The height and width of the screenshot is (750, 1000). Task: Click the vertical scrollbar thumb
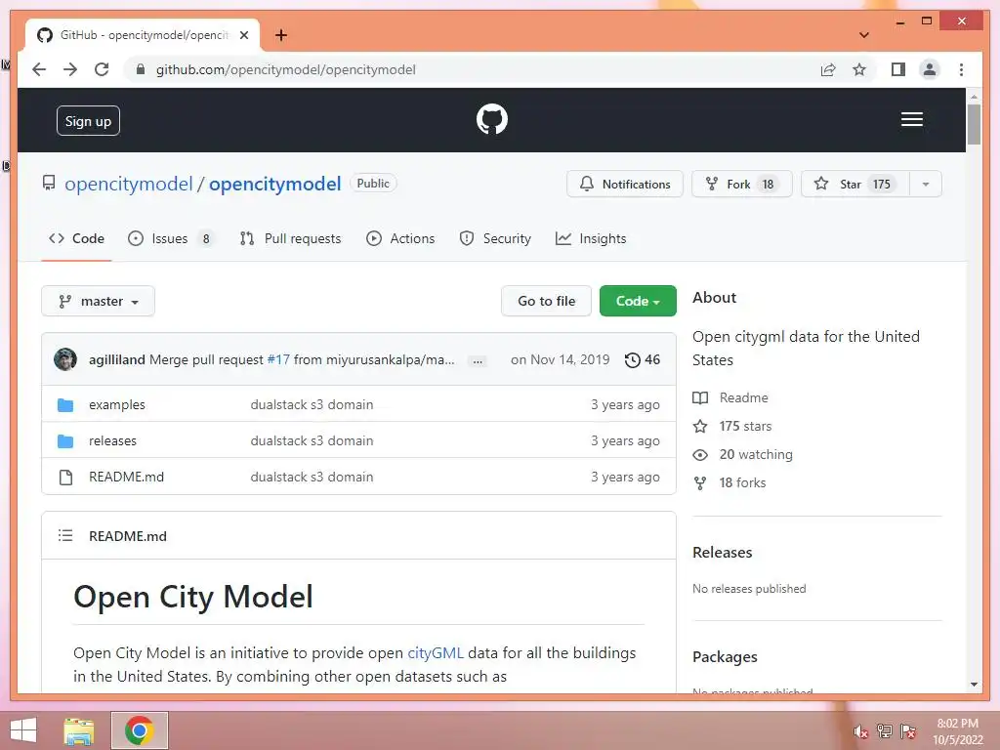pyautogui.click(x=974, y=125)
